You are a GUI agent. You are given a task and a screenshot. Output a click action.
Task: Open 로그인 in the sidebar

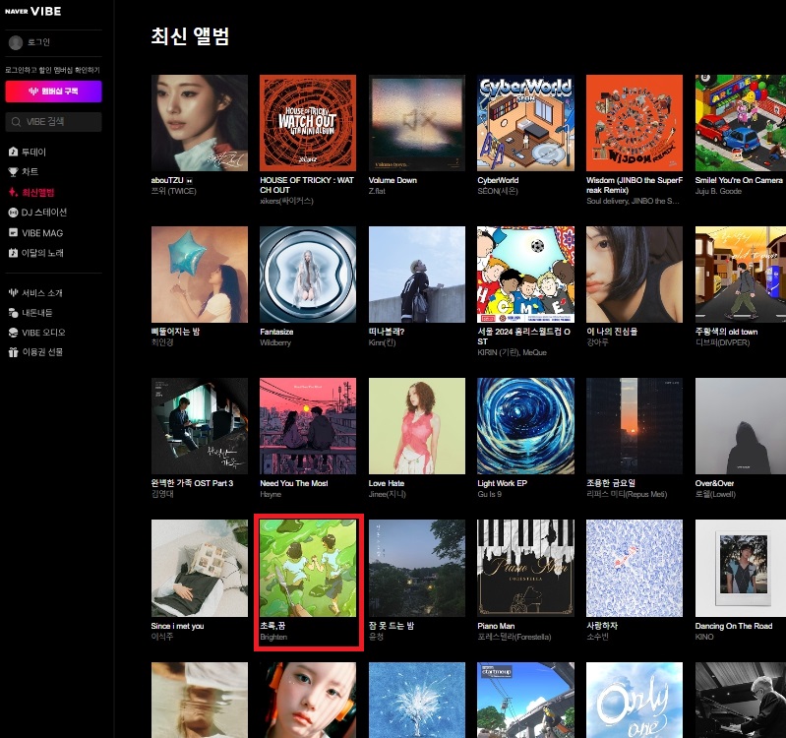(38, 42)
